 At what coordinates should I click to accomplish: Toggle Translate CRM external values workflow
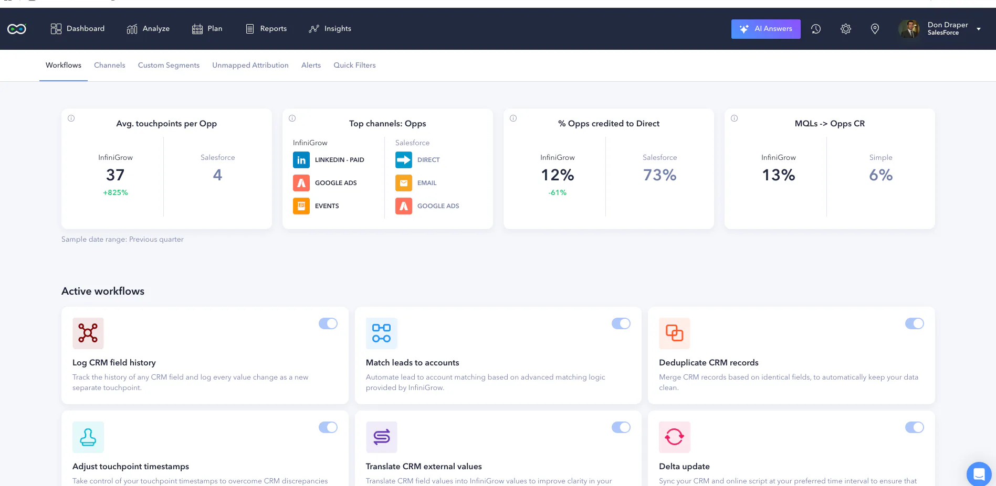[621, 427]
